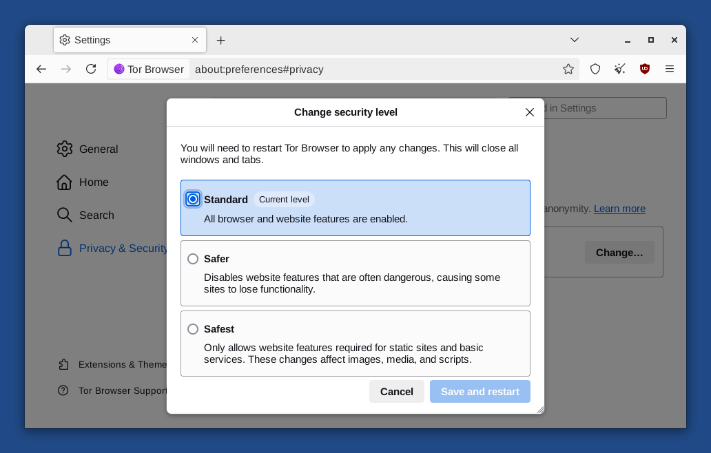The width and height of the screenshot is (711, 453).
Task: Reload the current page
Action: (91, 69)
